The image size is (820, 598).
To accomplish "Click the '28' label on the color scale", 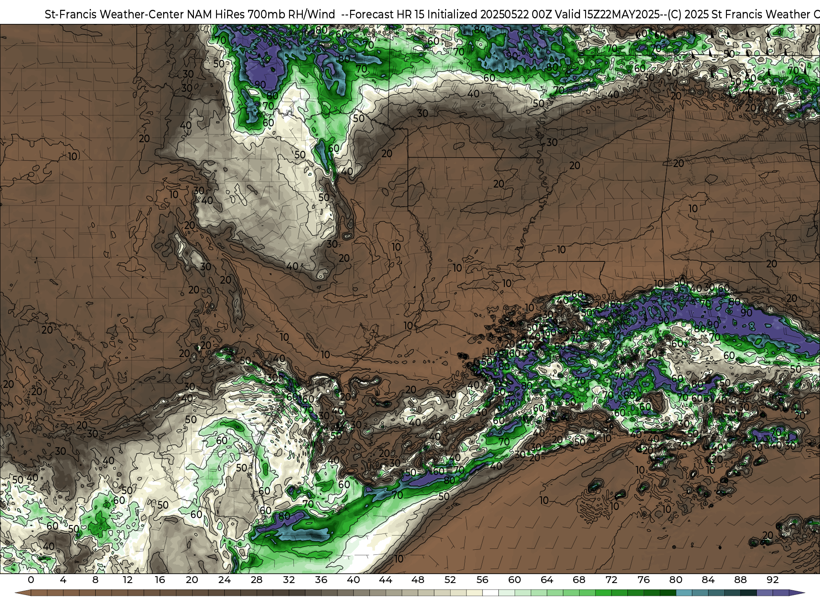I will click(257, 580).
